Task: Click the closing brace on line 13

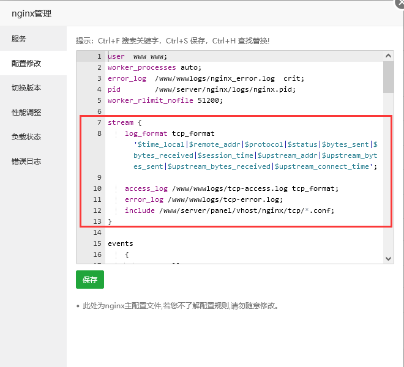Action: (110, 222)
